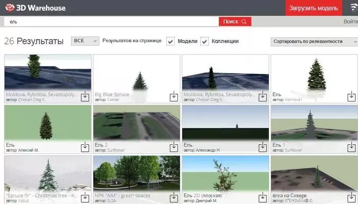Open the ёлка на Сквере title link
Image resolution: width=358 pixels, height=204 pixels.
click(x=289, y=196)
